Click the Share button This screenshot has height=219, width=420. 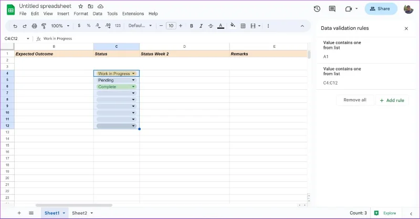point(381,9)
